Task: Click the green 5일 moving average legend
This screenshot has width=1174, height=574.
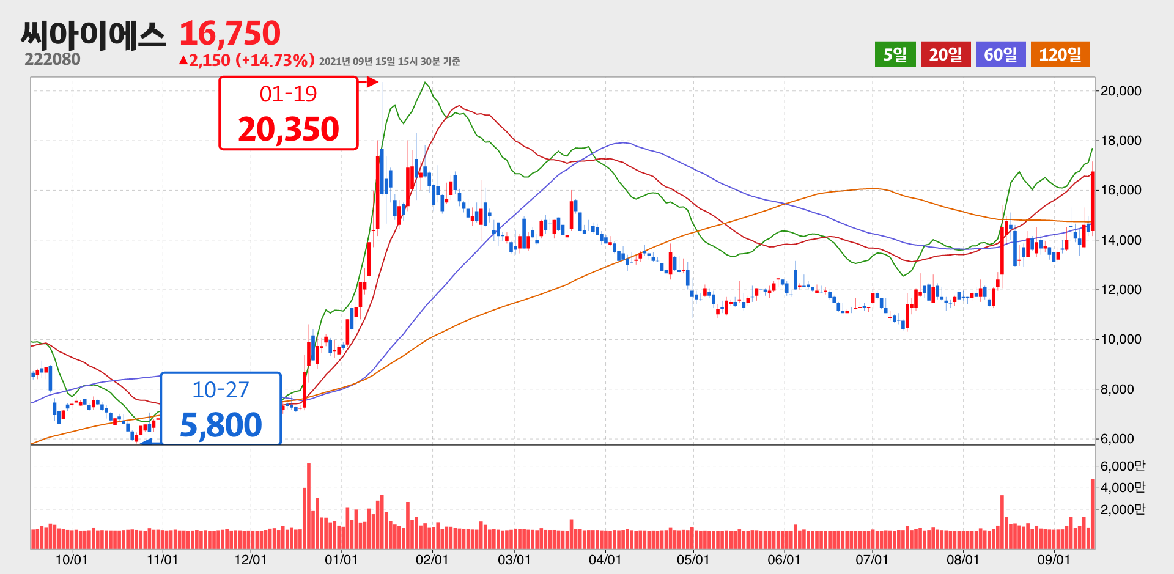Action: click(895, 54)
